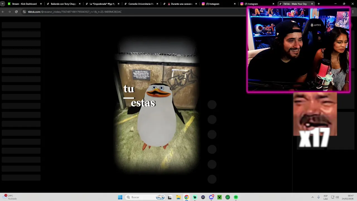Close the TikTok - Make Your Day tab
This screenshot has height=201, width=357.
point(312,4)
